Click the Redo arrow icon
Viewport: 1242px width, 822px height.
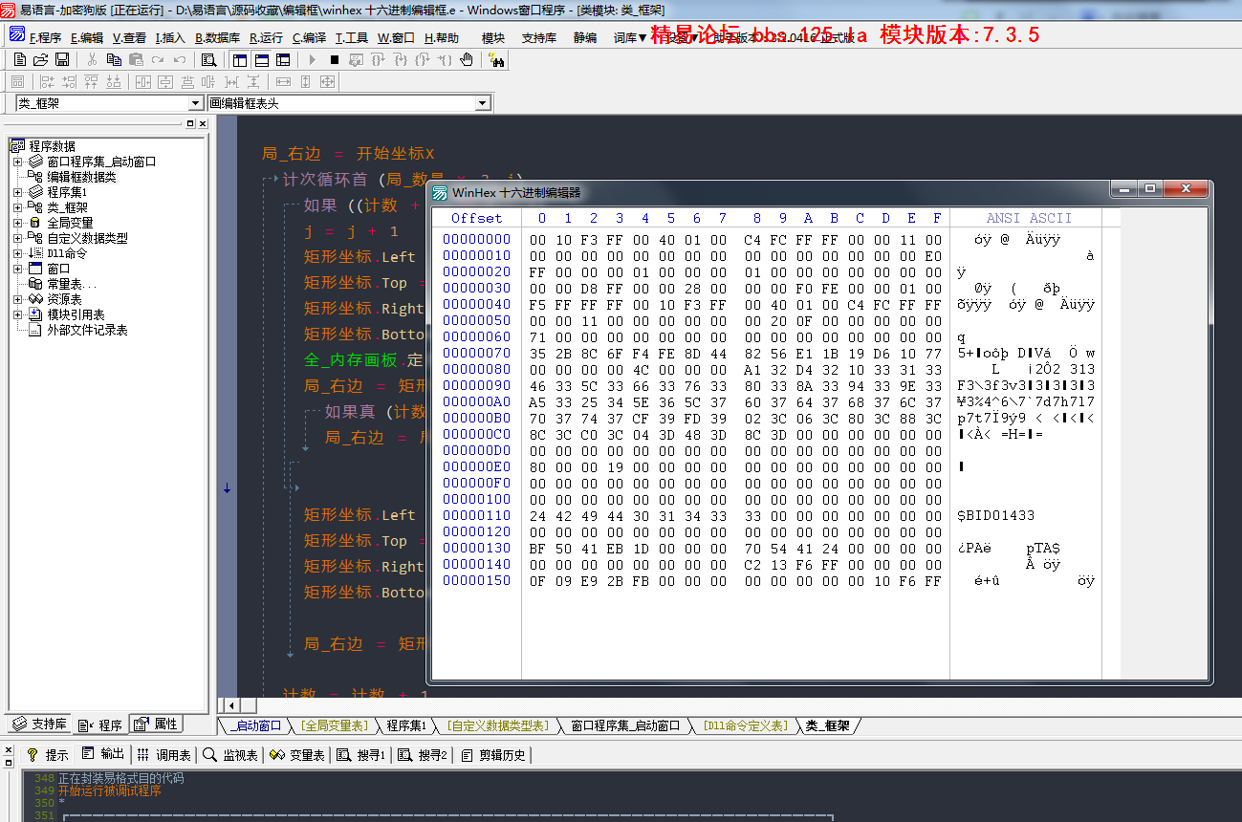tap(158, 59)
